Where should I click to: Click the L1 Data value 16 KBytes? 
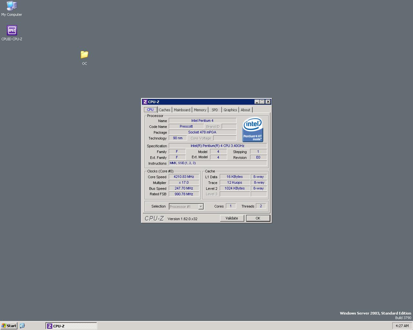[x=235, y=177]
